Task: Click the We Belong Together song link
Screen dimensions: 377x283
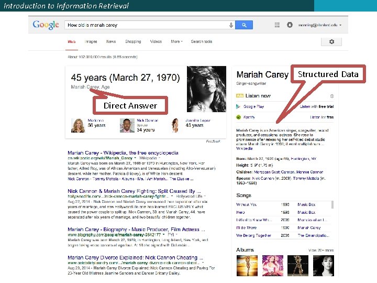Action: click(x=253, y=235)
